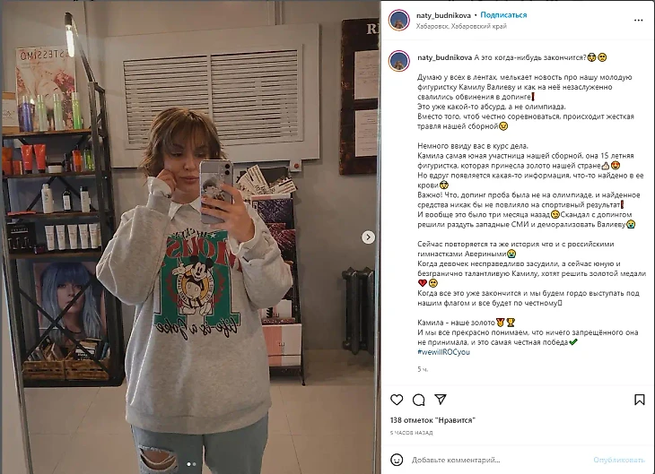The height and width of the screenshot is (474, 655).
Task: Open the post timestamp 5 часов назад
Action: click(411, 433)
